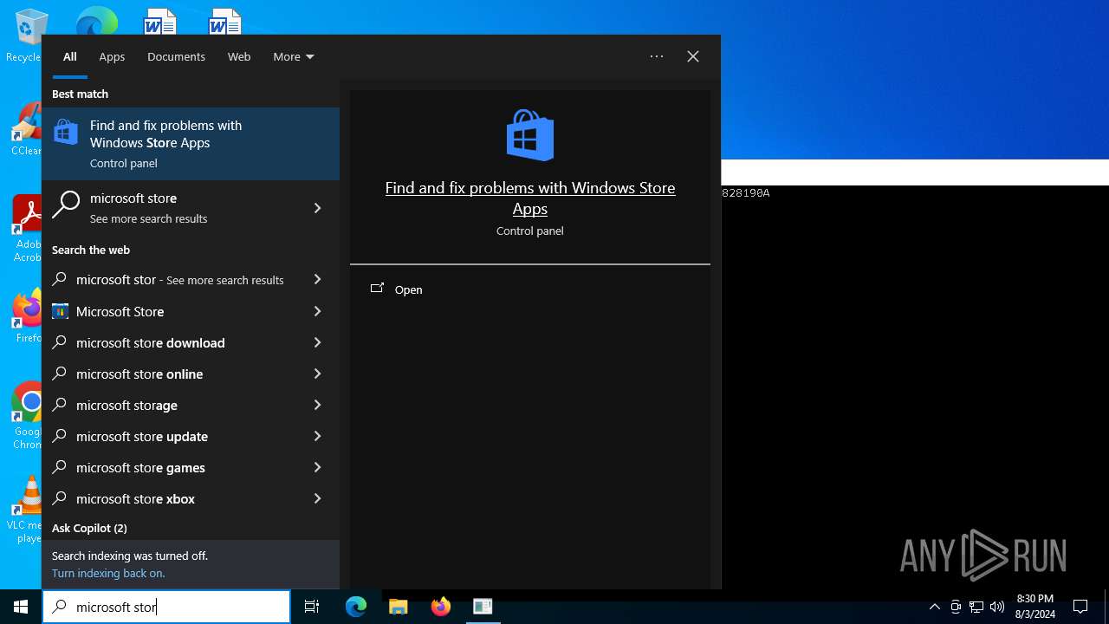The height and width of the screenshot is (624, 1109).
Task: Click the Open icon in preview pane
Action: click(377, 289)
